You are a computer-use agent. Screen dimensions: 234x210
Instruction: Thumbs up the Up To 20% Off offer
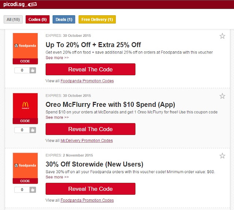[33, 70]
